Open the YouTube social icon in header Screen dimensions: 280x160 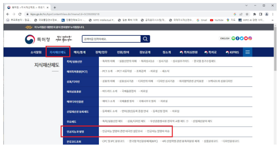(x=246, y=39)
